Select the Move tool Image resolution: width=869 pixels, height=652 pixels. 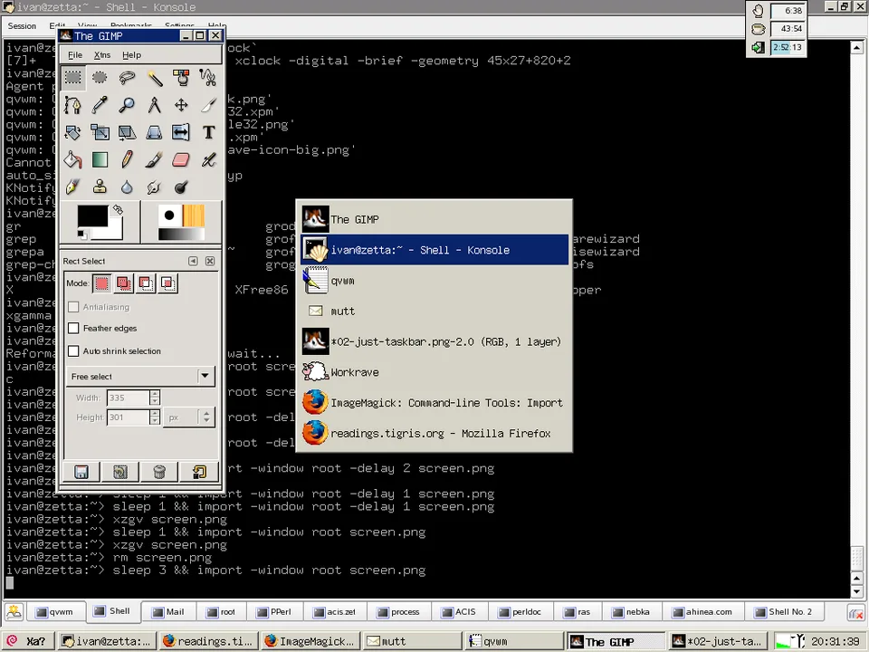(x=181, y=105)
